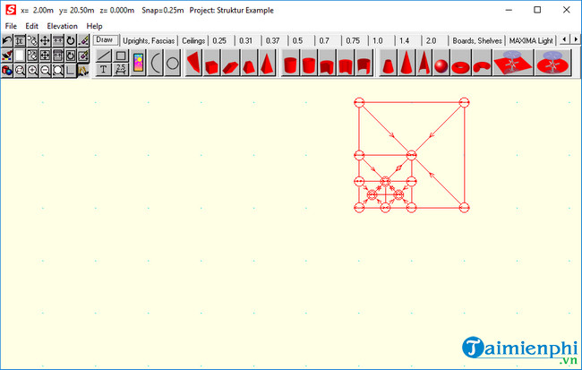Click top-left node of red drawing

[x=359, y=103]
